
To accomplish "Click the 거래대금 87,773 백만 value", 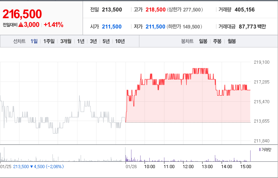I will tap(252, 27).
